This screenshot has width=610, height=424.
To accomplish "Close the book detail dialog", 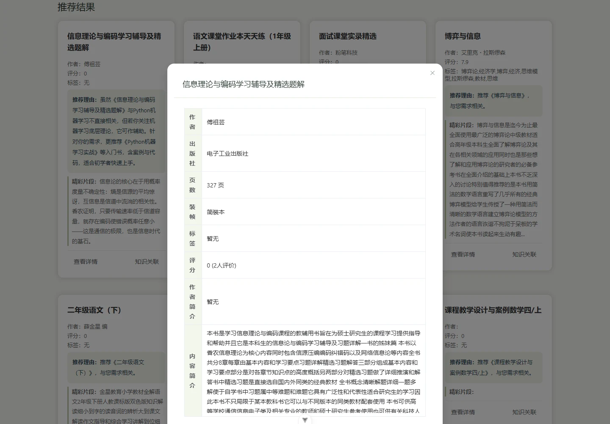I will click(433, 73).
